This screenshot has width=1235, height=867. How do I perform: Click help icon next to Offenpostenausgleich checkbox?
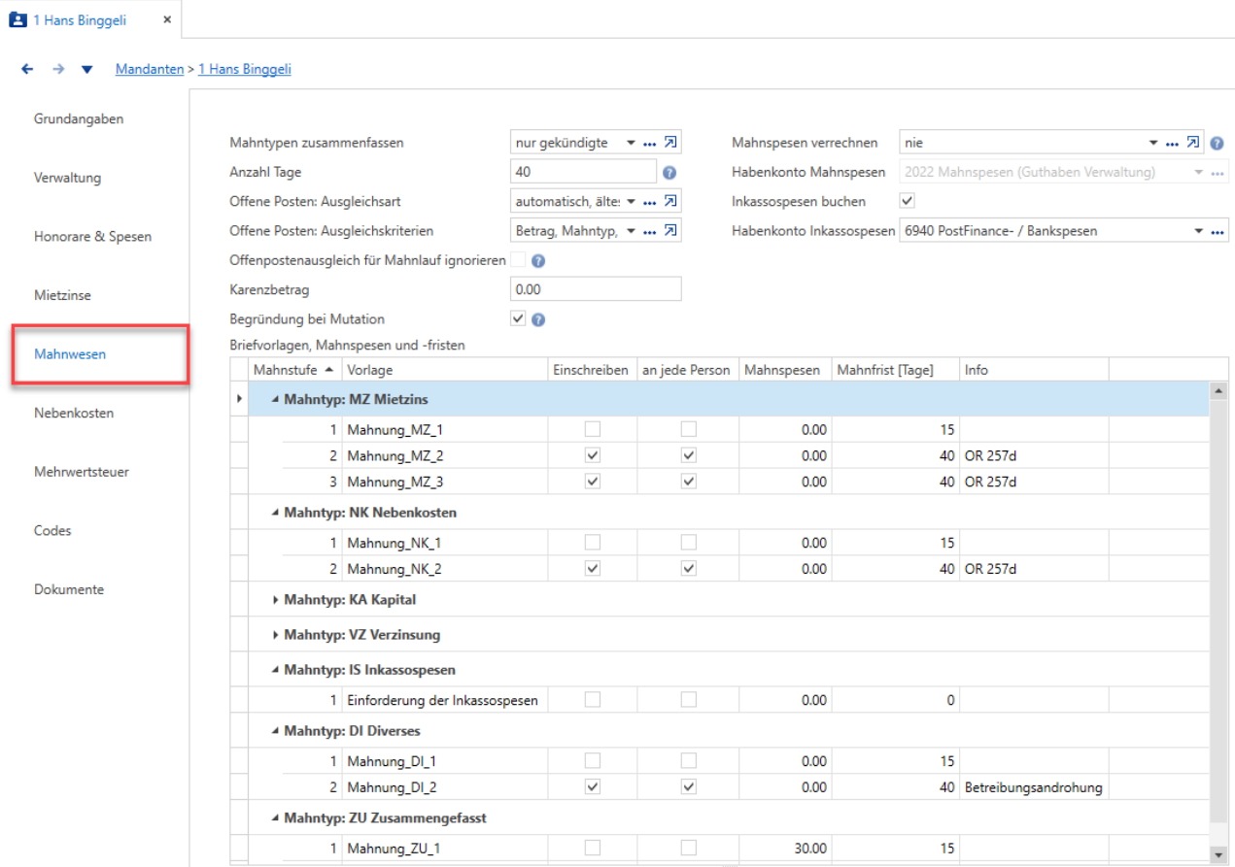538,261
